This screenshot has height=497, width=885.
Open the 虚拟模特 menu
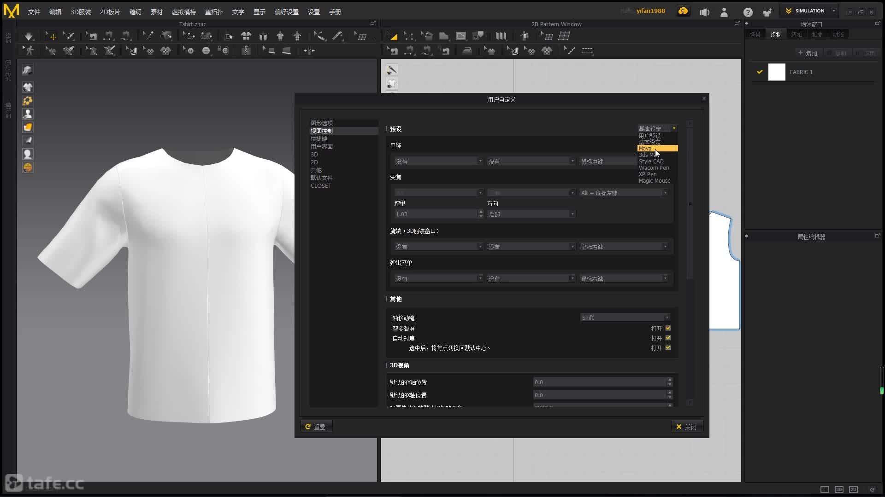(184, 12)
